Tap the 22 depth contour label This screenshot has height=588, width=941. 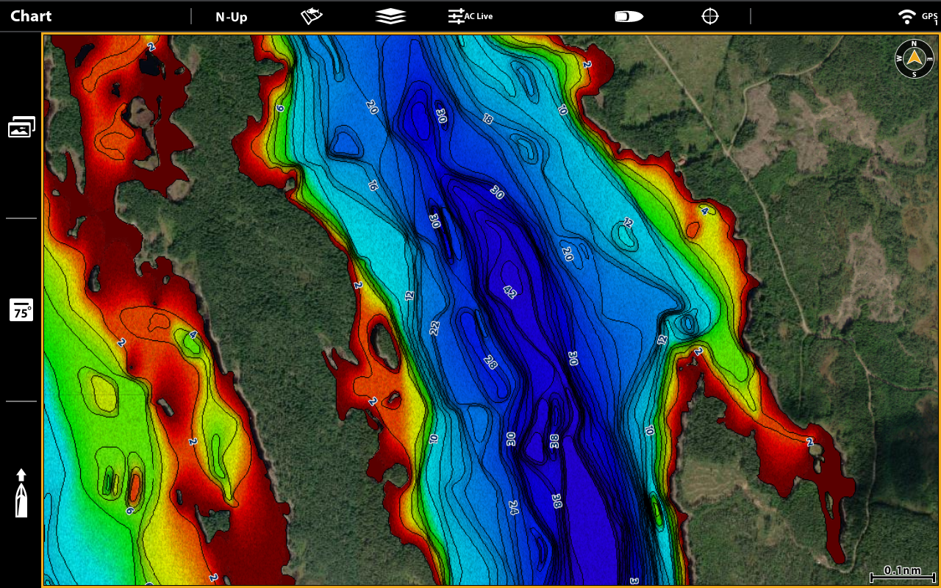click(x=434, y=328)
